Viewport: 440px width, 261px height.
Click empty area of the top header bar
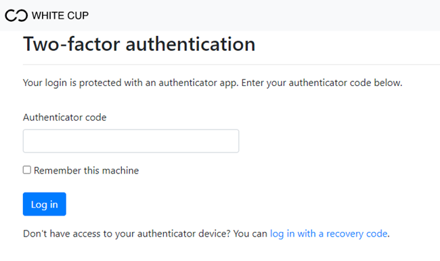[264, 16]
